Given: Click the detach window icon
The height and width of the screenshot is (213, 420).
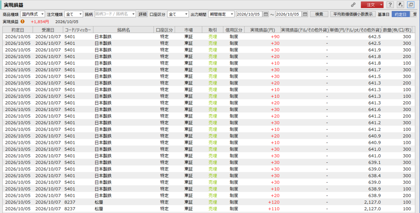Looking at the screenshot, I should (x=411, y=5).
